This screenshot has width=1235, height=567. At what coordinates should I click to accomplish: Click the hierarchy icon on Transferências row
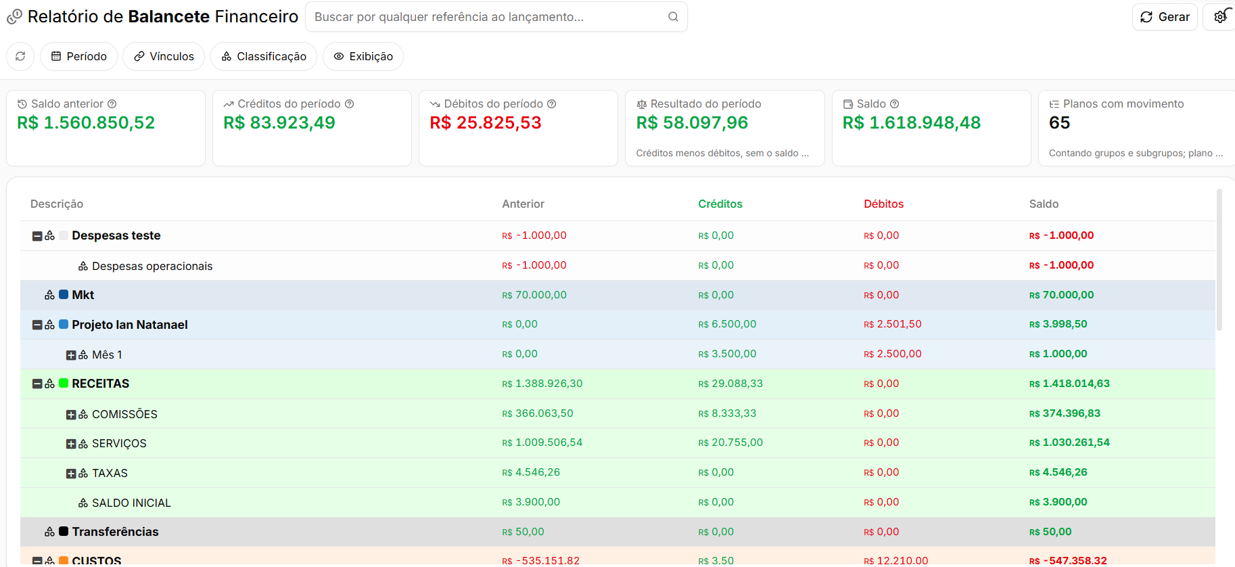point(50,532)
